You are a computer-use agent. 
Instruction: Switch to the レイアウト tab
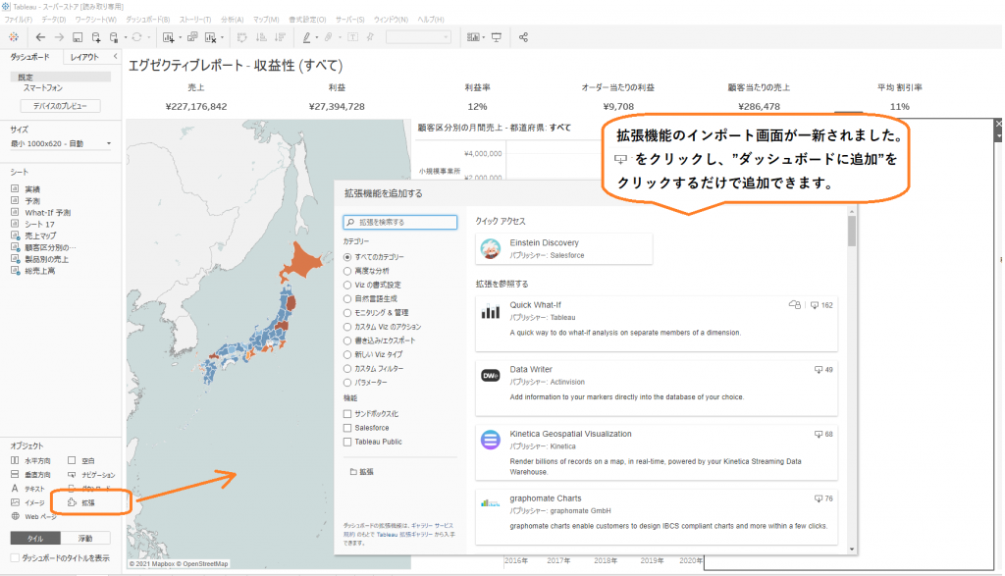click(x=85, y=57)
